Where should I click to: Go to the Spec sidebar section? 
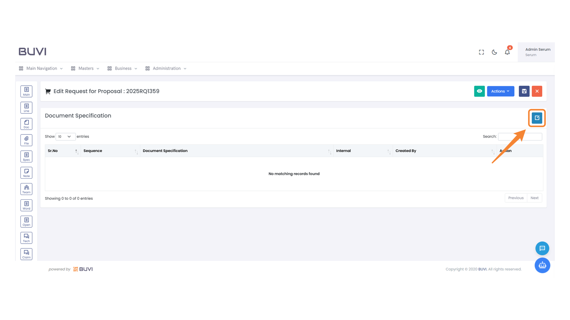click(x=26, y=156)
